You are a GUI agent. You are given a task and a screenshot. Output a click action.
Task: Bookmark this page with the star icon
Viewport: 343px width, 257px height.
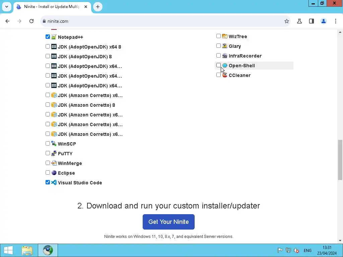pos(287,21)
